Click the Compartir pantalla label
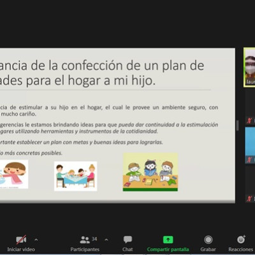Screen dimensions: 255x255 pos(168,249)
